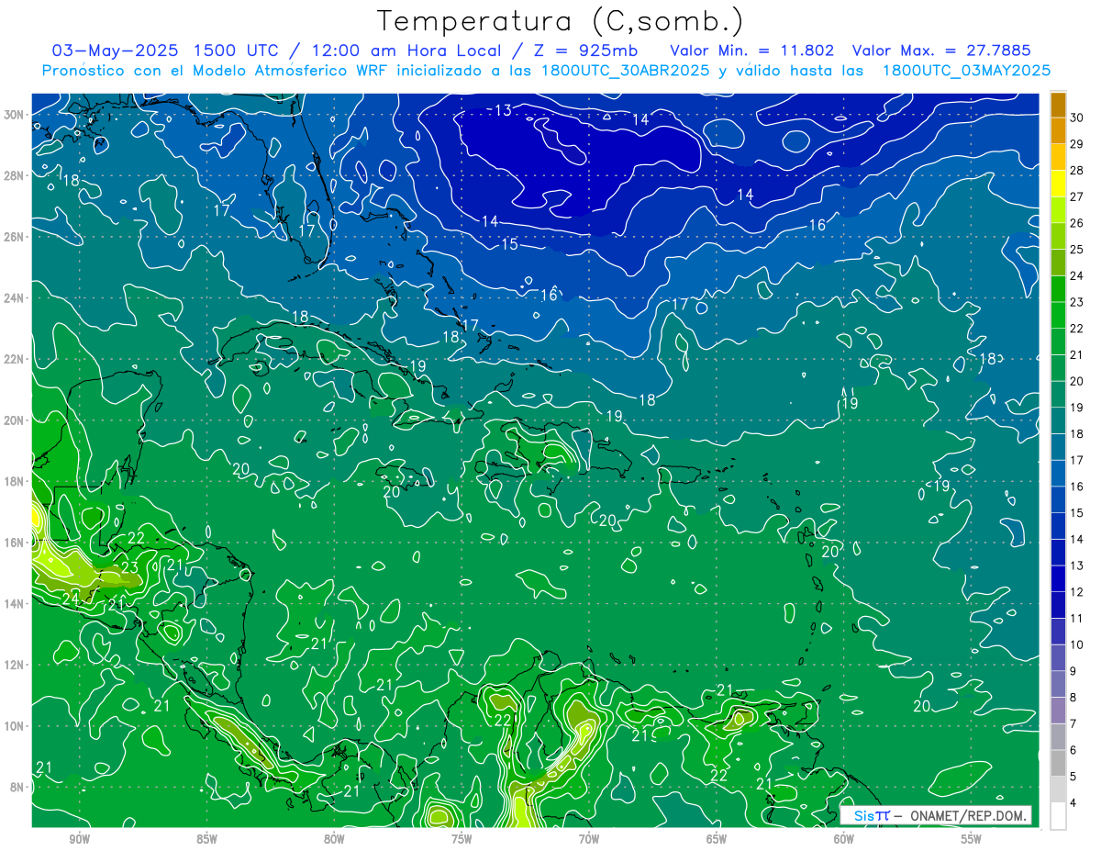Click the color scale value 9
Screen dimensions: 1101x851
[1073, 671]
